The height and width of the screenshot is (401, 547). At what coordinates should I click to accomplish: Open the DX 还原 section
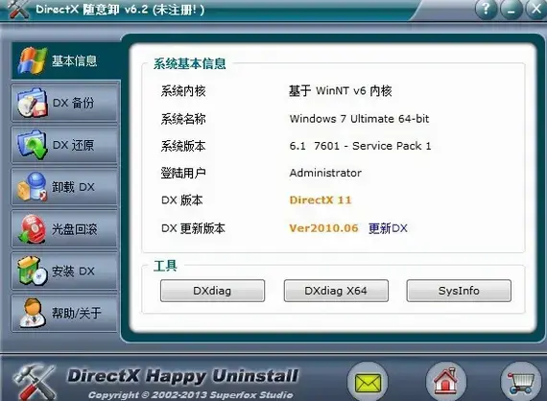64,145
